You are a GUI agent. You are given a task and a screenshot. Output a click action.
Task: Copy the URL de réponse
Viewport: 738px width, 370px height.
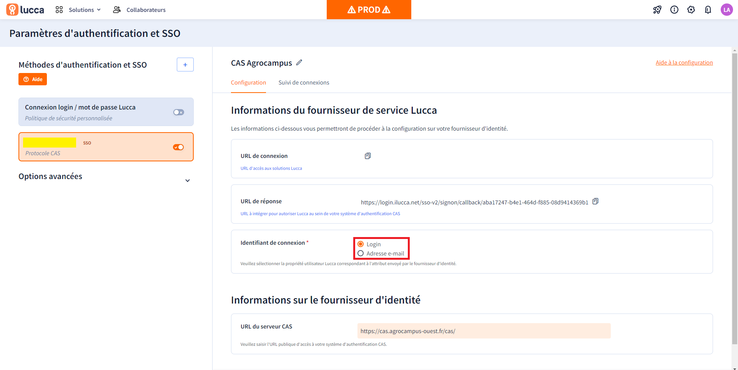pos(595,201)
